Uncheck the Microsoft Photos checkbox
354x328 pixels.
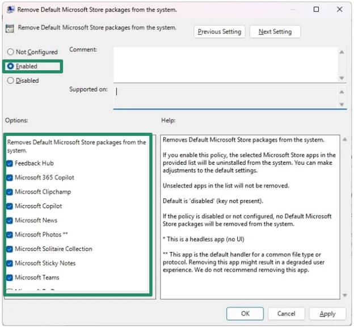(x=10, y=235)
